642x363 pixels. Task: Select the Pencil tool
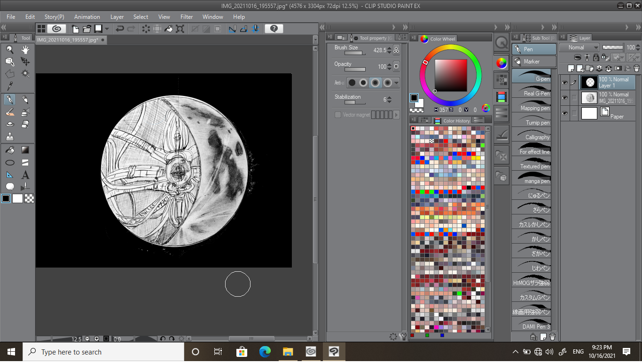click(25, 100)
